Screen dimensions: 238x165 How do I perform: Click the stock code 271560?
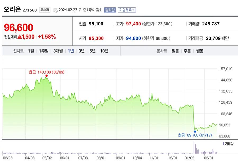[x=30, y=10]
